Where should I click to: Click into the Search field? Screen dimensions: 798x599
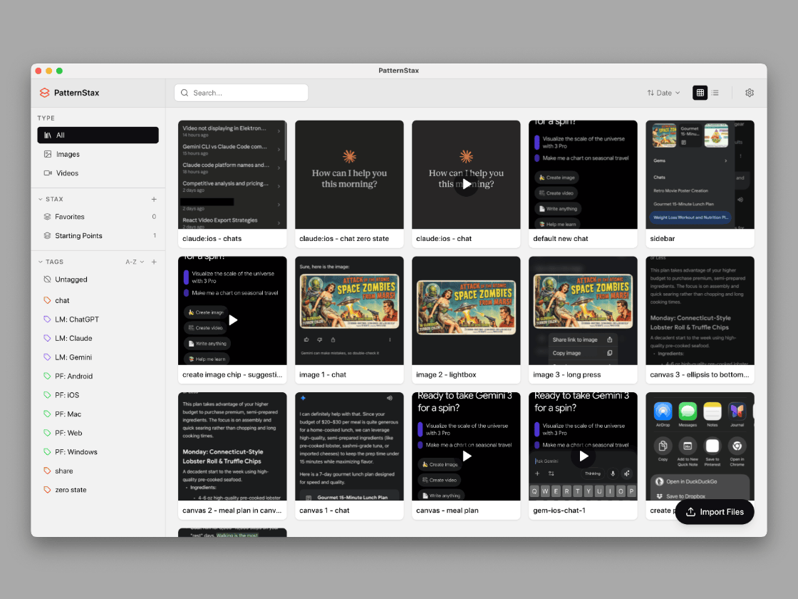242,93
